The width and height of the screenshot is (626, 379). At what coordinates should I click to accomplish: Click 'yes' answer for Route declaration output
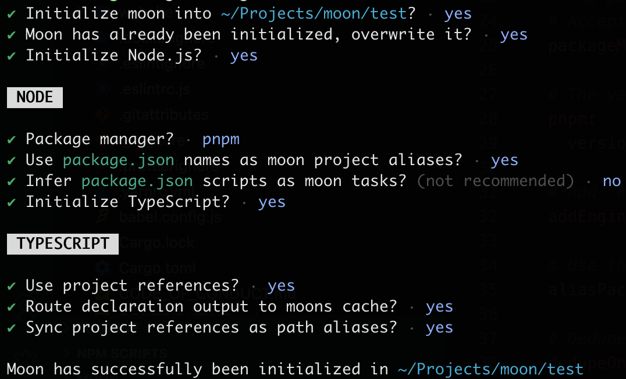[x=439, y=307]
